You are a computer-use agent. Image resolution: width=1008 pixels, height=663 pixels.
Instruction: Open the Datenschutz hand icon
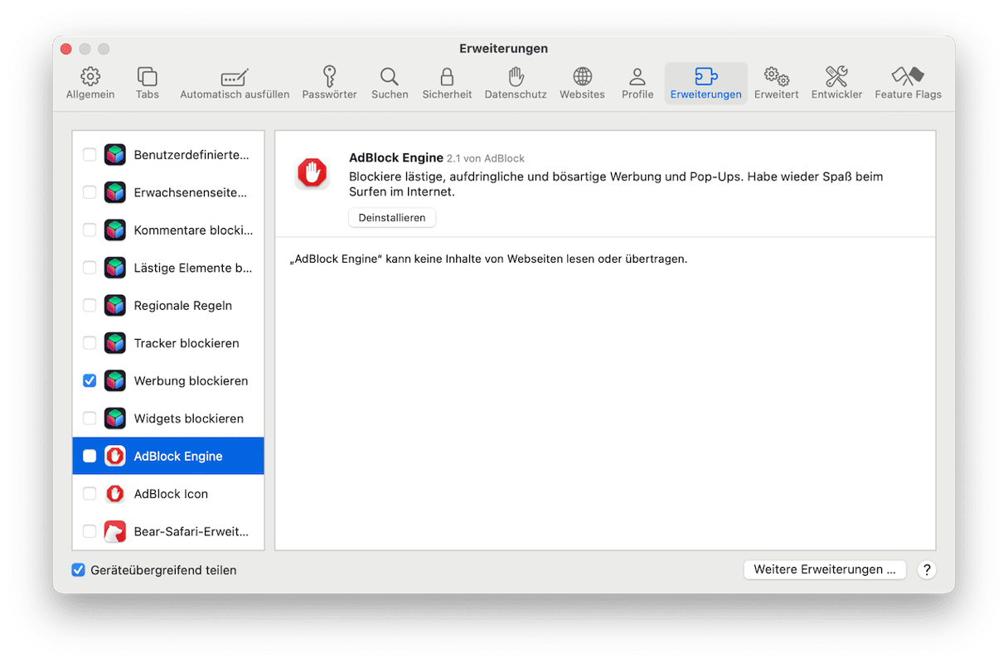[516, 76]
